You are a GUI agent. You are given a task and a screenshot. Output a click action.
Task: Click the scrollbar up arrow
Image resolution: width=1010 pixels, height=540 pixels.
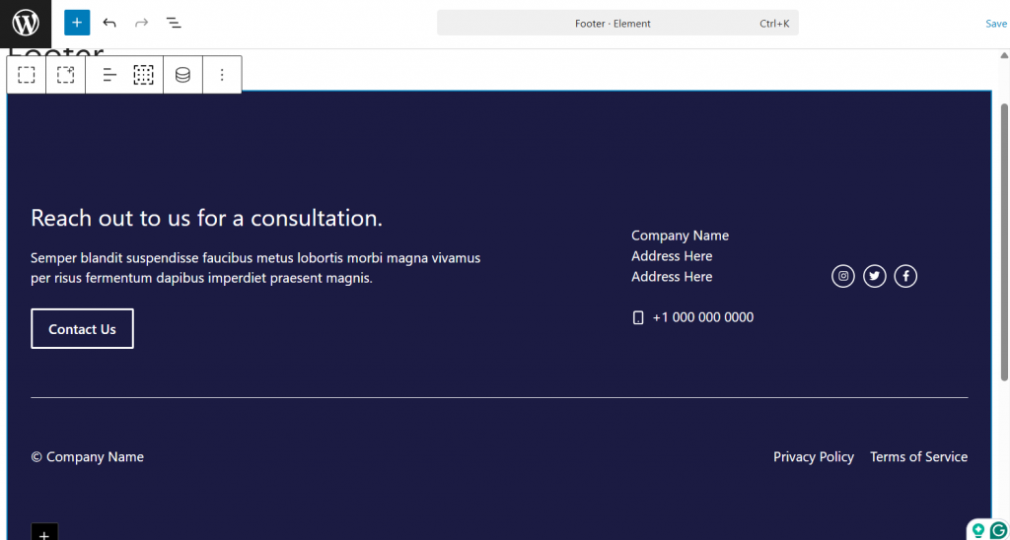click(x=1004, y=55)
